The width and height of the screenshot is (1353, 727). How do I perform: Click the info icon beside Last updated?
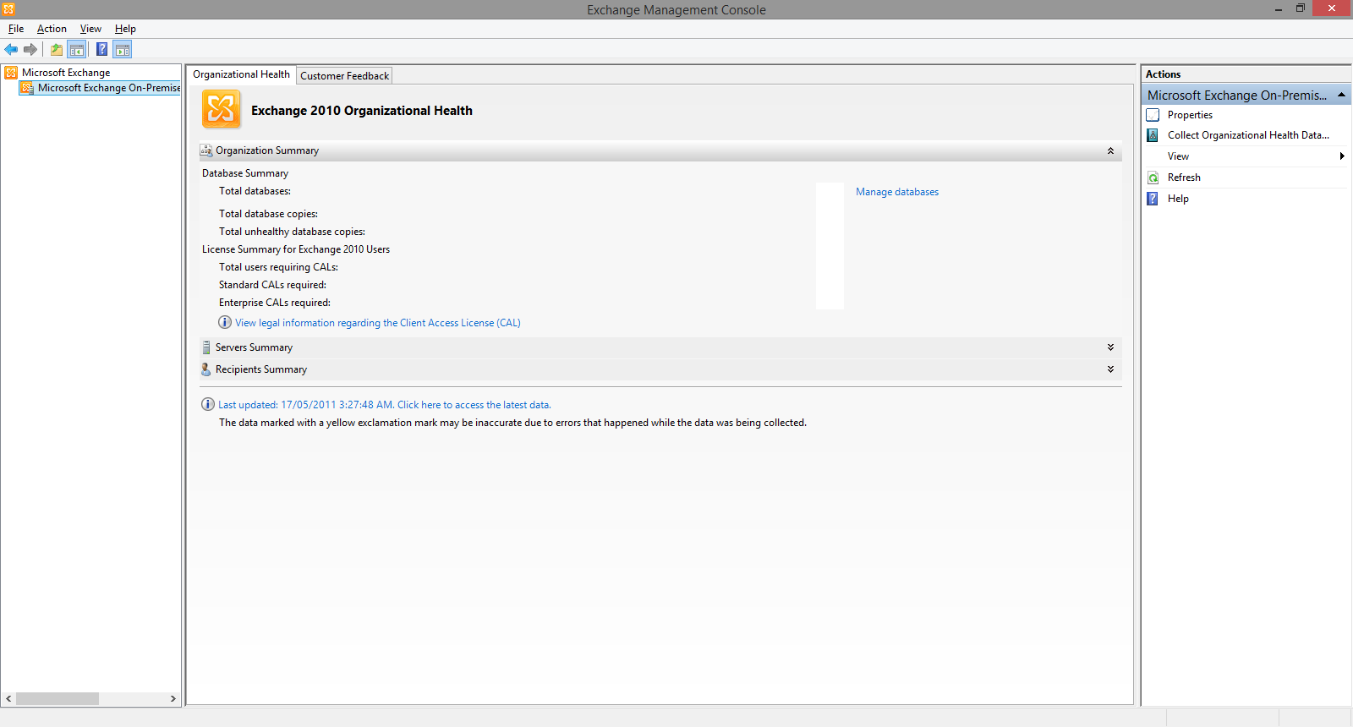[208, 404]
